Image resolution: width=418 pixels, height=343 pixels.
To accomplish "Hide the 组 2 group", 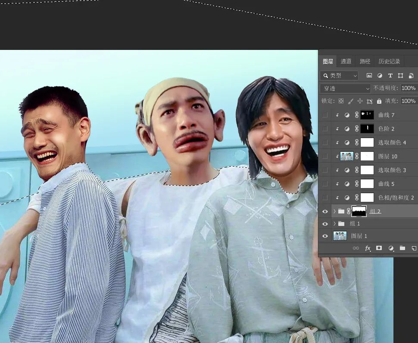I will pyautogui.click(x=325, y=211).
